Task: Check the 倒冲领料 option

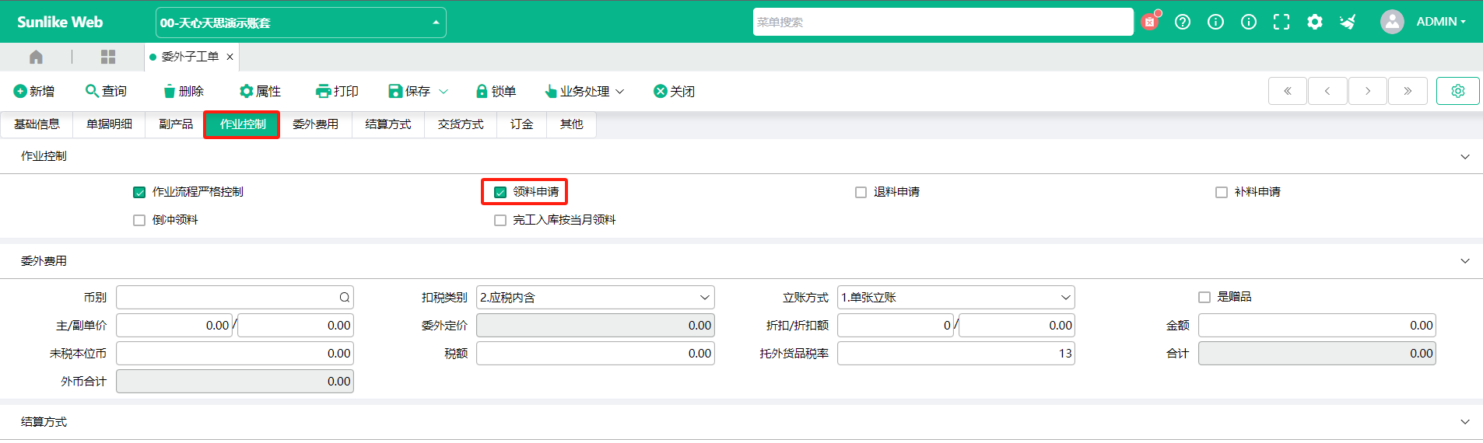Action: (139, 220)
